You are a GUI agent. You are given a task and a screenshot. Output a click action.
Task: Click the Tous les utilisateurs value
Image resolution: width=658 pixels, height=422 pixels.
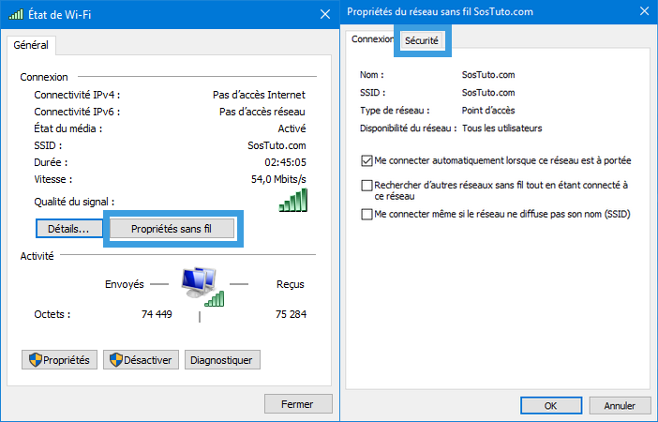point(501,128)
